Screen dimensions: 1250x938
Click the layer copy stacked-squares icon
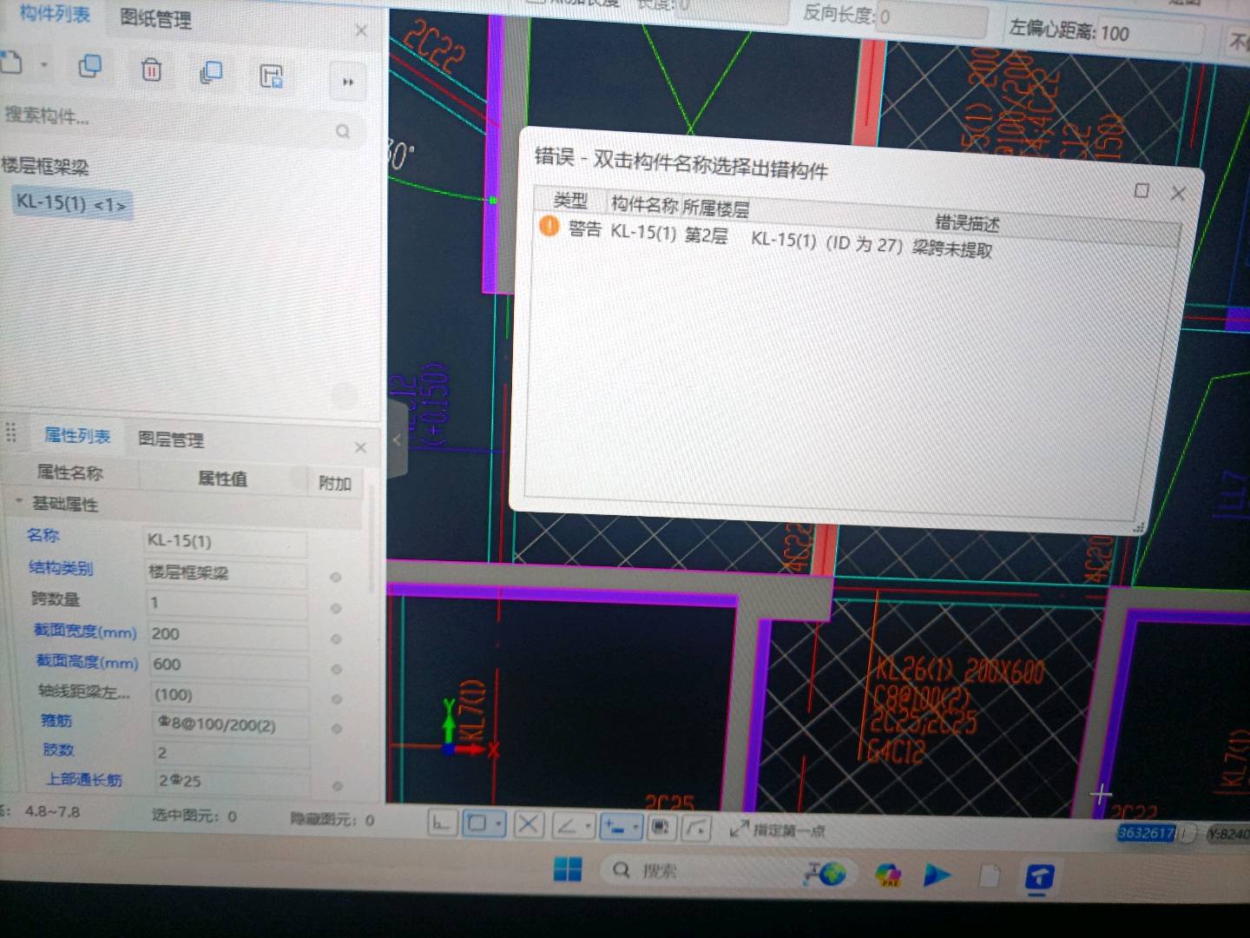coord(211,72)
